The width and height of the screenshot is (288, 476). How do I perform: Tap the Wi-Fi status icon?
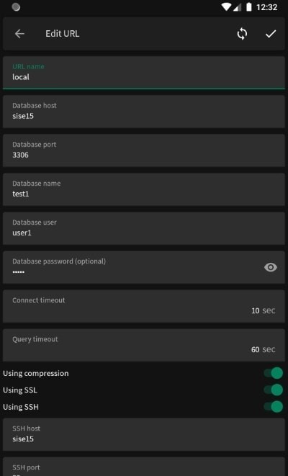click(x=226, y=7)
